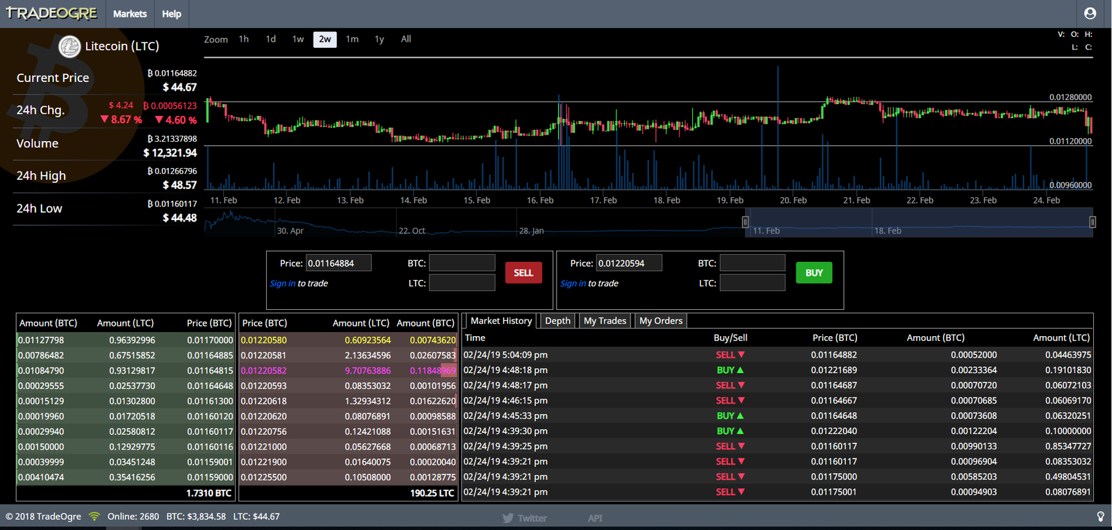1112x530 pixels.
Task: Open the My Trades tab
Action: pos(605,321)
